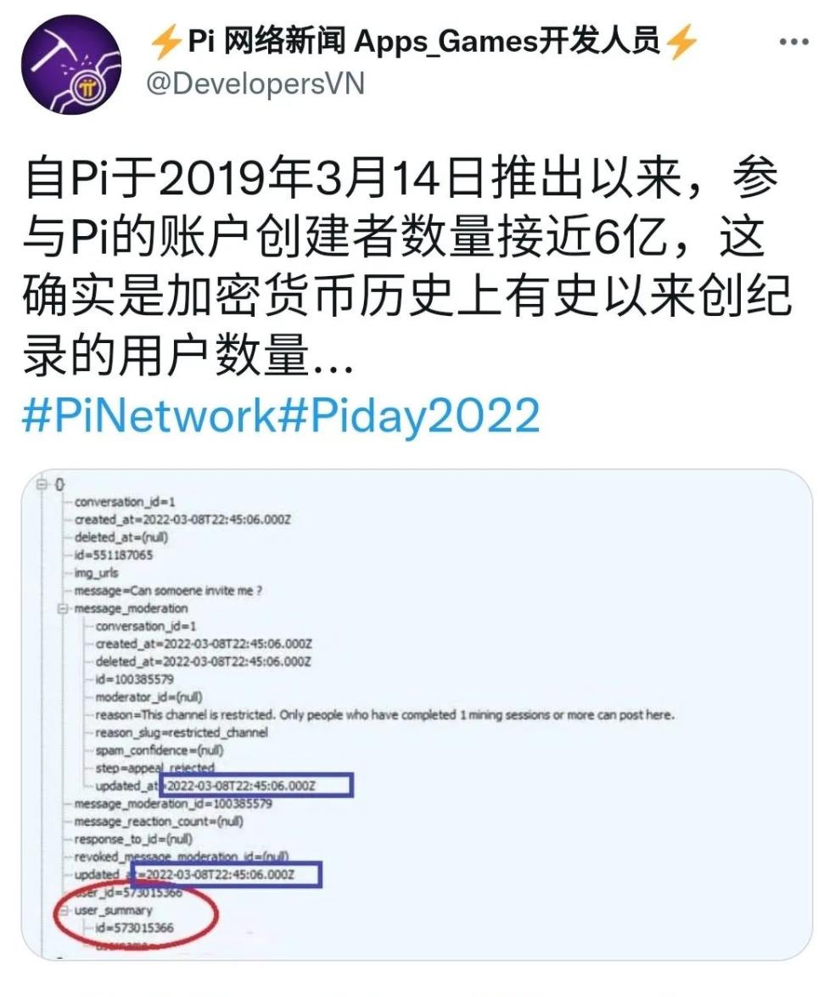Open the embedded tweet screenshot image
This screenshot has width=824, height=997.
coord(417,714)
